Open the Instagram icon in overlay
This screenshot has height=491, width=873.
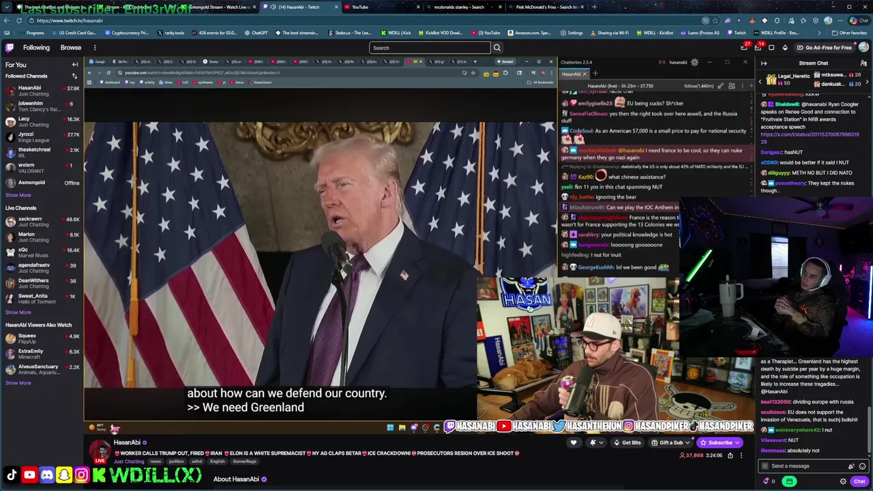(81, 475)
